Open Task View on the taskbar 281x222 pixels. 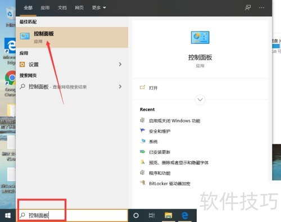coord(152,216)
